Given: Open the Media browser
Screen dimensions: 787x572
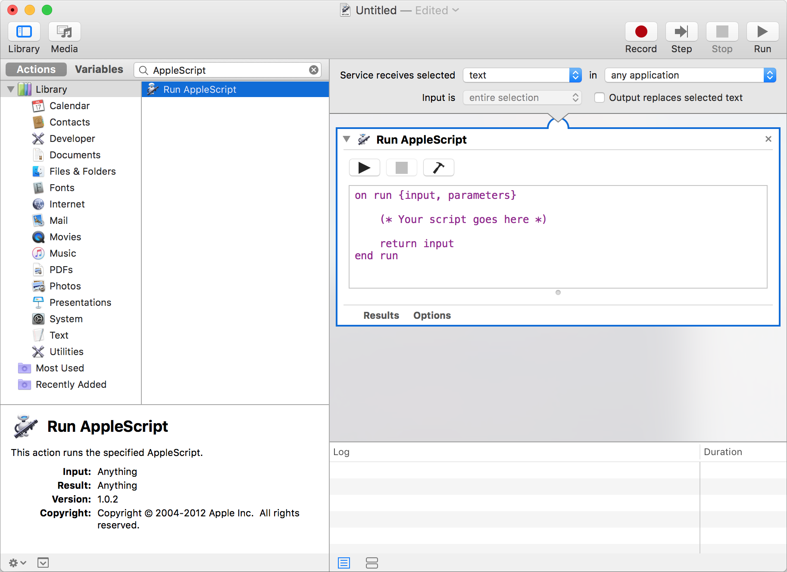Looking at the screenshot, I should (x=65, y=32).
